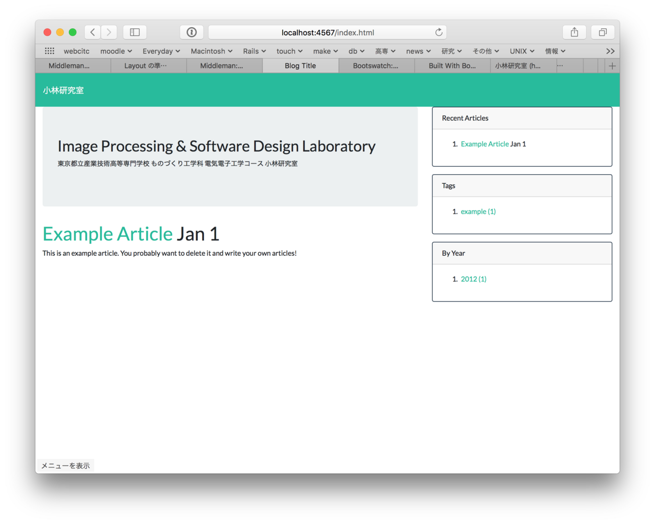The height and width of the screenshot is (524, 655).
Task: Expand the Everyday bookmarks folder
Action: click(161, 51)
